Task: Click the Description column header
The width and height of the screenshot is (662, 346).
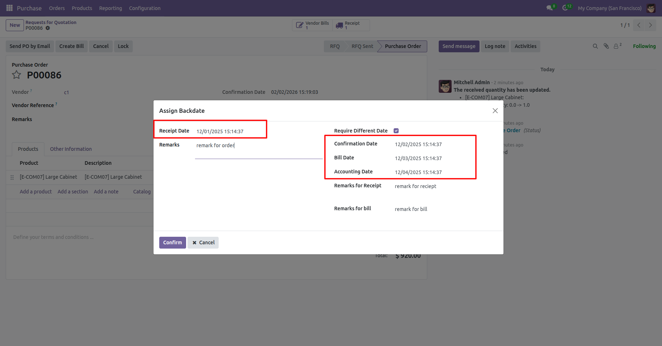Action: (98, 163)
